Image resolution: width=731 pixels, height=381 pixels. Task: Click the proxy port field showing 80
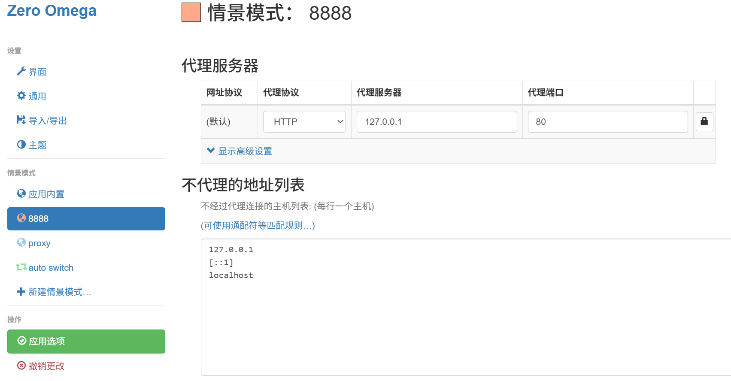(x=608, y=122)
